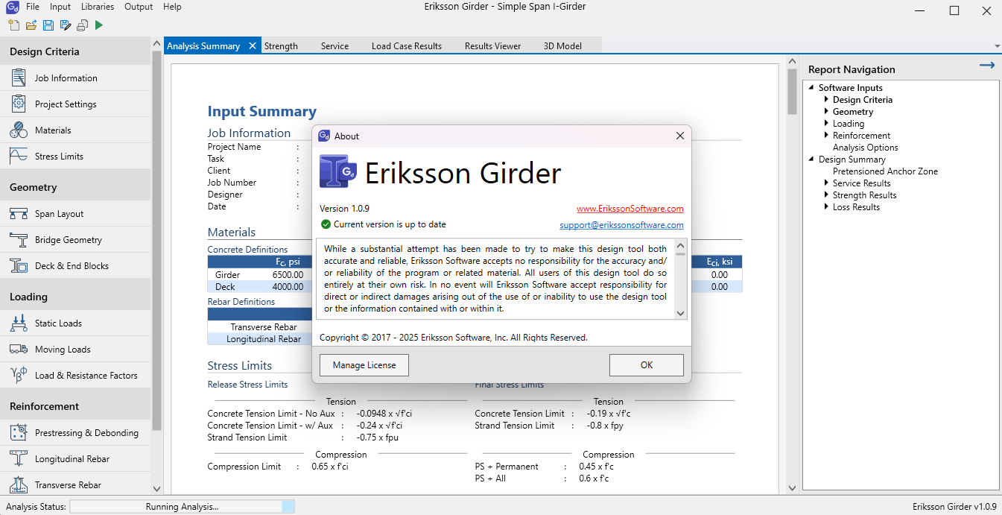This screenshot has height=515, width=1002.
Task: Click the blue arrow to collapse Report Navigation
Action: coord(986,66)
